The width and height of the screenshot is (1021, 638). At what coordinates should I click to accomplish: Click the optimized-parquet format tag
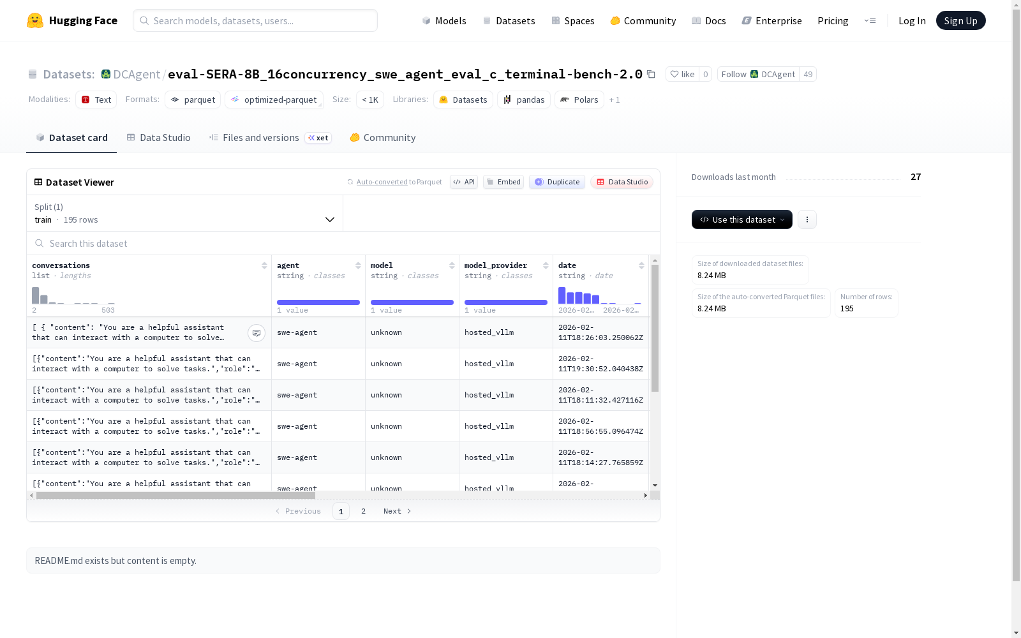click(x=274, y=100)
